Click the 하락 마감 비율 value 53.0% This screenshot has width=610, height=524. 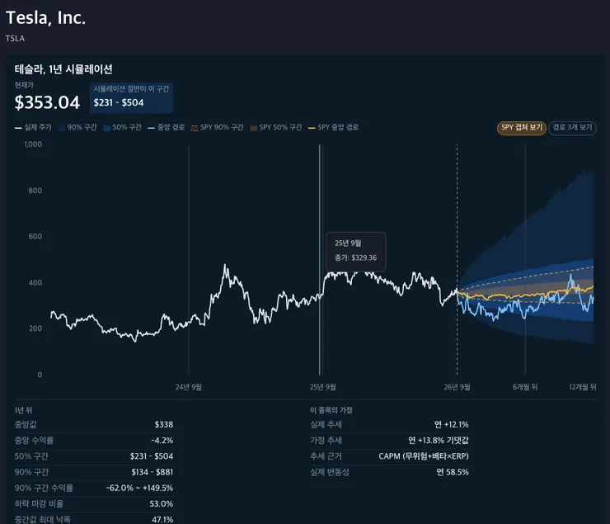pos(162,503)
